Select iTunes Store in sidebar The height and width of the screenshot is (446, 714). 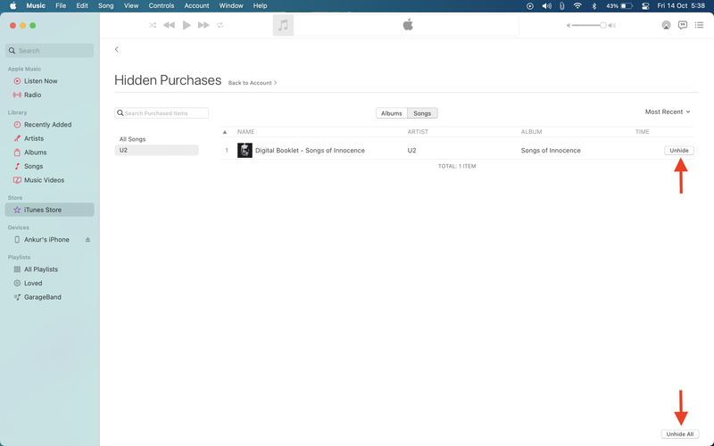click(x=50, y=210)
